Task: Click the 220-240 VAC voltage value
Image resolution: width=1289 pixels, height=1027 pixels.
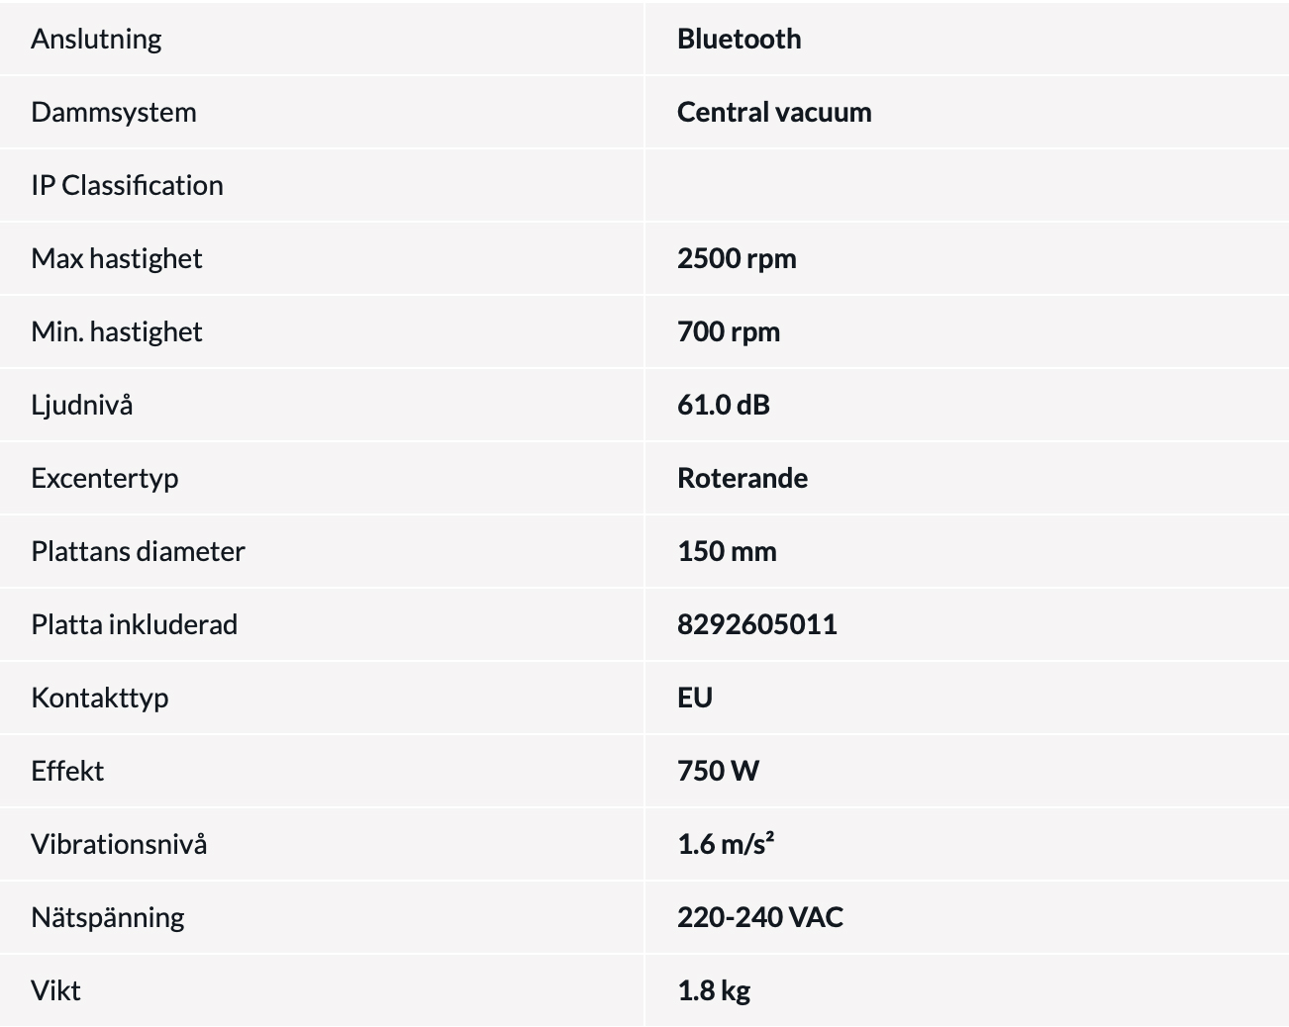Action: pyautogui.click(x=760, y=917)
